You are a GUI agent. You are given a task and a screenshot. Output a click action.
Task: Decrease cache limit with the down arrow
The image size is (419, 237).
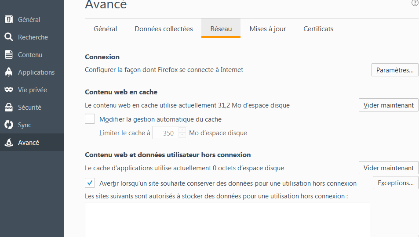182,135
